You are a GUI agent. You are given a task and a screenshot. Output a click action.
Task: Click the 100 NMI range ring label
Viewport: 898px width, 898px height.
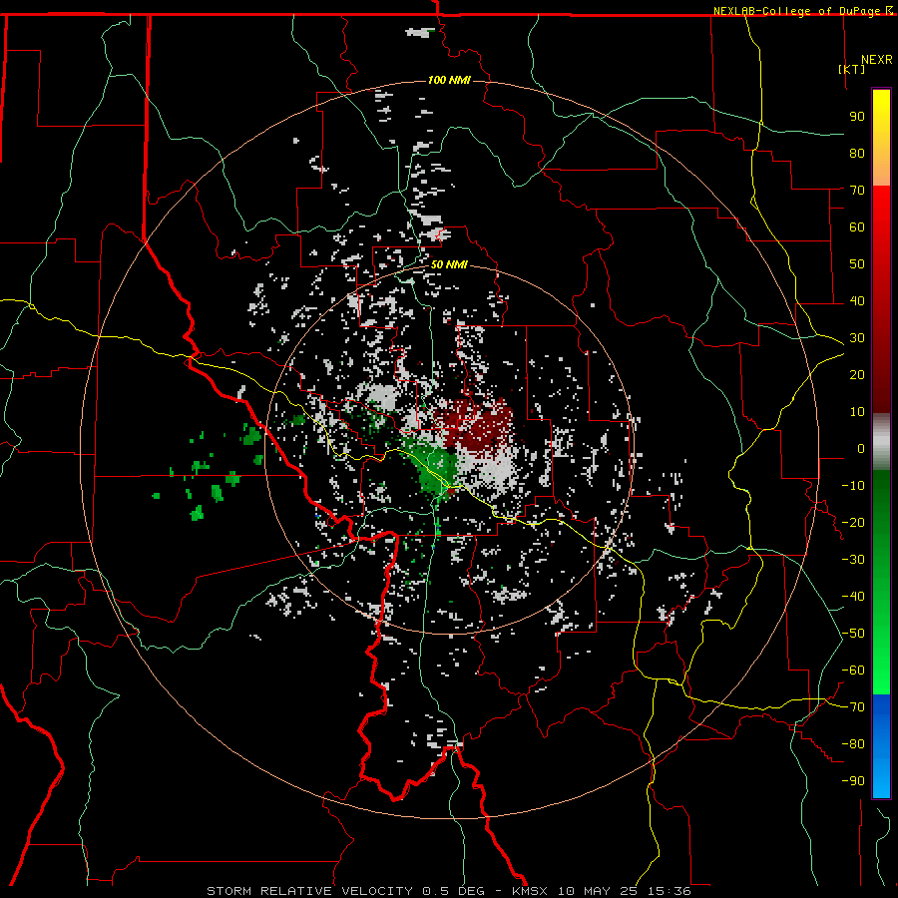[449, 80]
